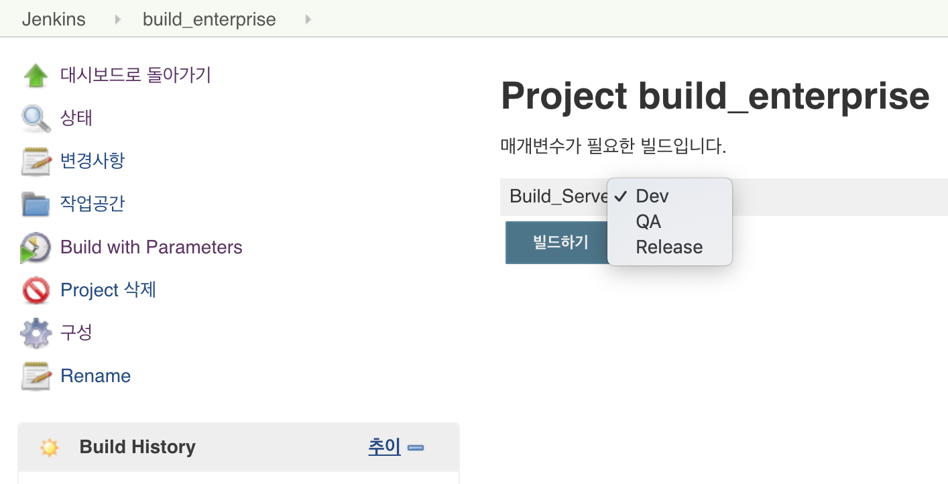This screenshot has height=484, width=948.
Task: Click the notepad icon beside 변경사항
Action: [x=36, y=162]
